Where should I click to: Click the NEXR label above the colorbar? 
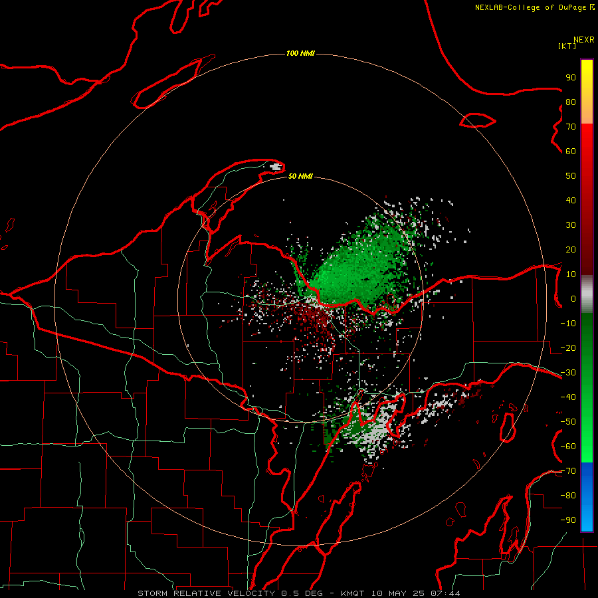[x=584, y=40]
